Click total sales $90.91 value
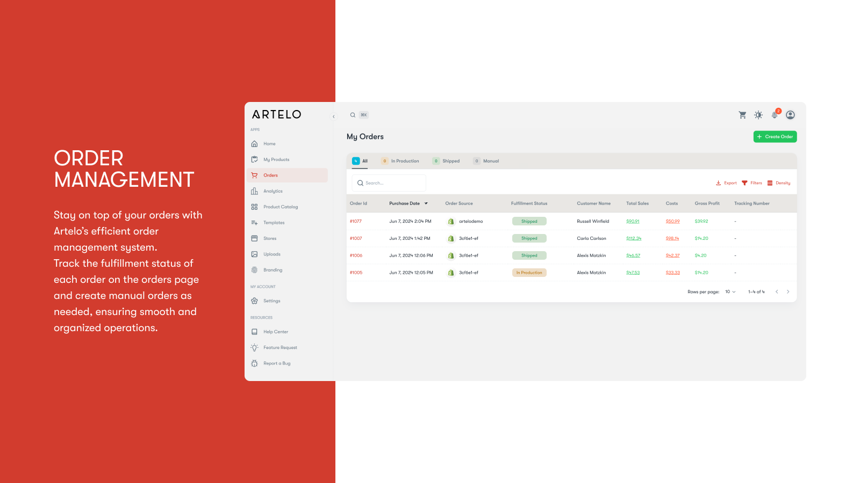Image resolution: width=860 pixels, height=483 pixels. pyautogui.click(x=633, y=221)
